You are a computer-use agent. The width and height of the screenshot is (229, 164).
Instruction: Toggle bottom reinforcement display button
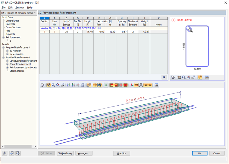click(x=116, y=85)
